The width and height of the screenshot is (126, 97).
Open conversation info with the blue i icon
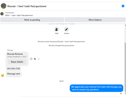click(123, 6)
